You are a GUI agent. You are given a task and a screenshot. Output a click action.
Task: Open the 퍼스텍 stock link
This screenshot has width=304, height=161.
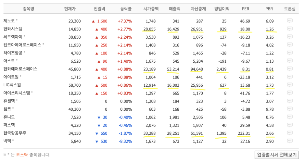point(9,125)
